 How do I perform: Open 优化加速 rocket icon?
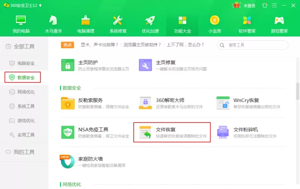pos(150,20)
